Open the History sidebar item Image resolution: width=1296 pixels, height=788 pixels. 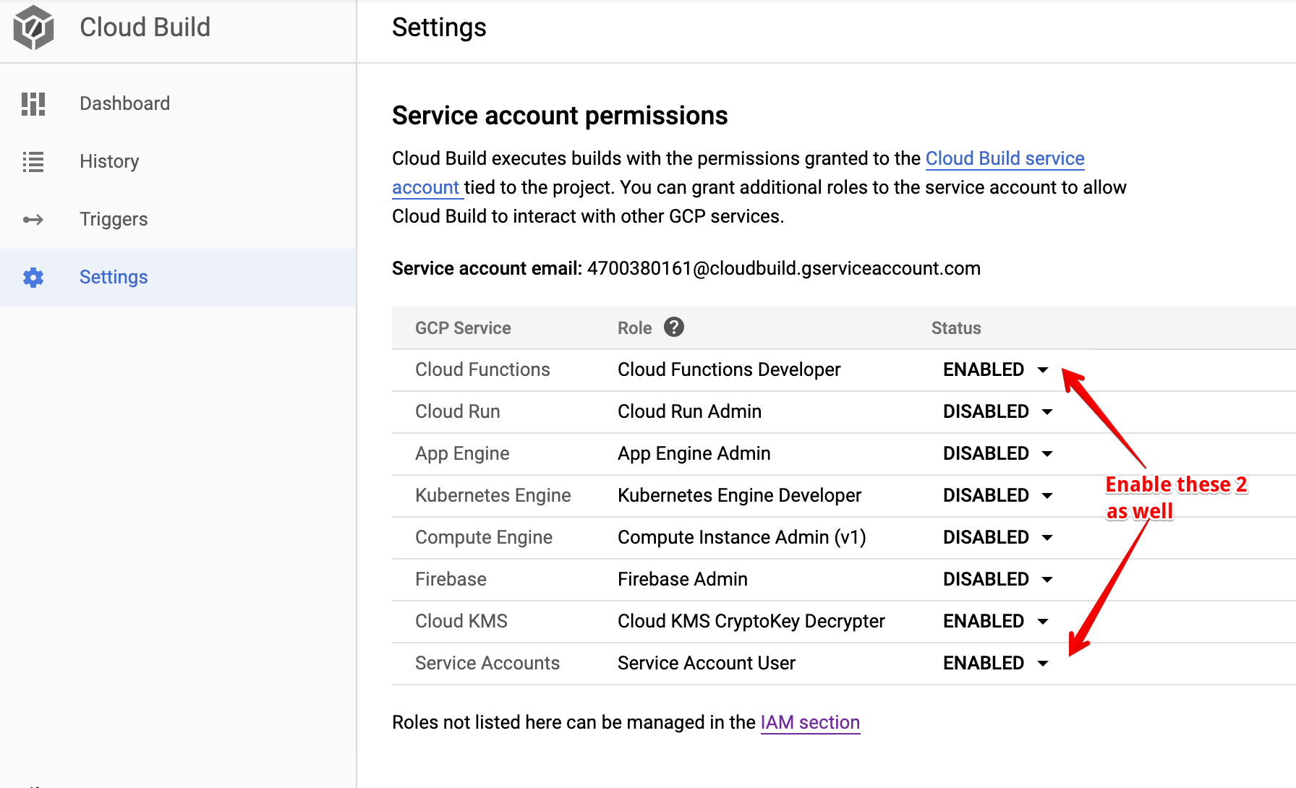pyautogui.click(x=109, y=162)
